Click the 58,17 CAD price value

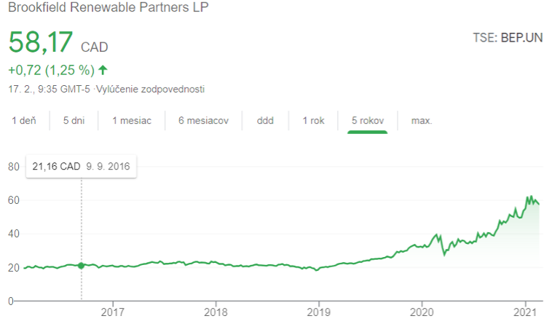(x=58, y=42)
